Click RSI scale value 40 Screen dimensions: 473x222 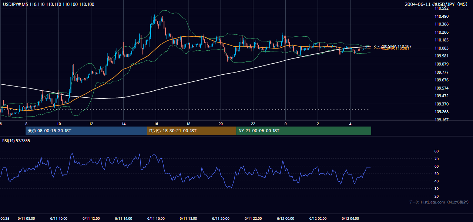[x=436, y=181]
